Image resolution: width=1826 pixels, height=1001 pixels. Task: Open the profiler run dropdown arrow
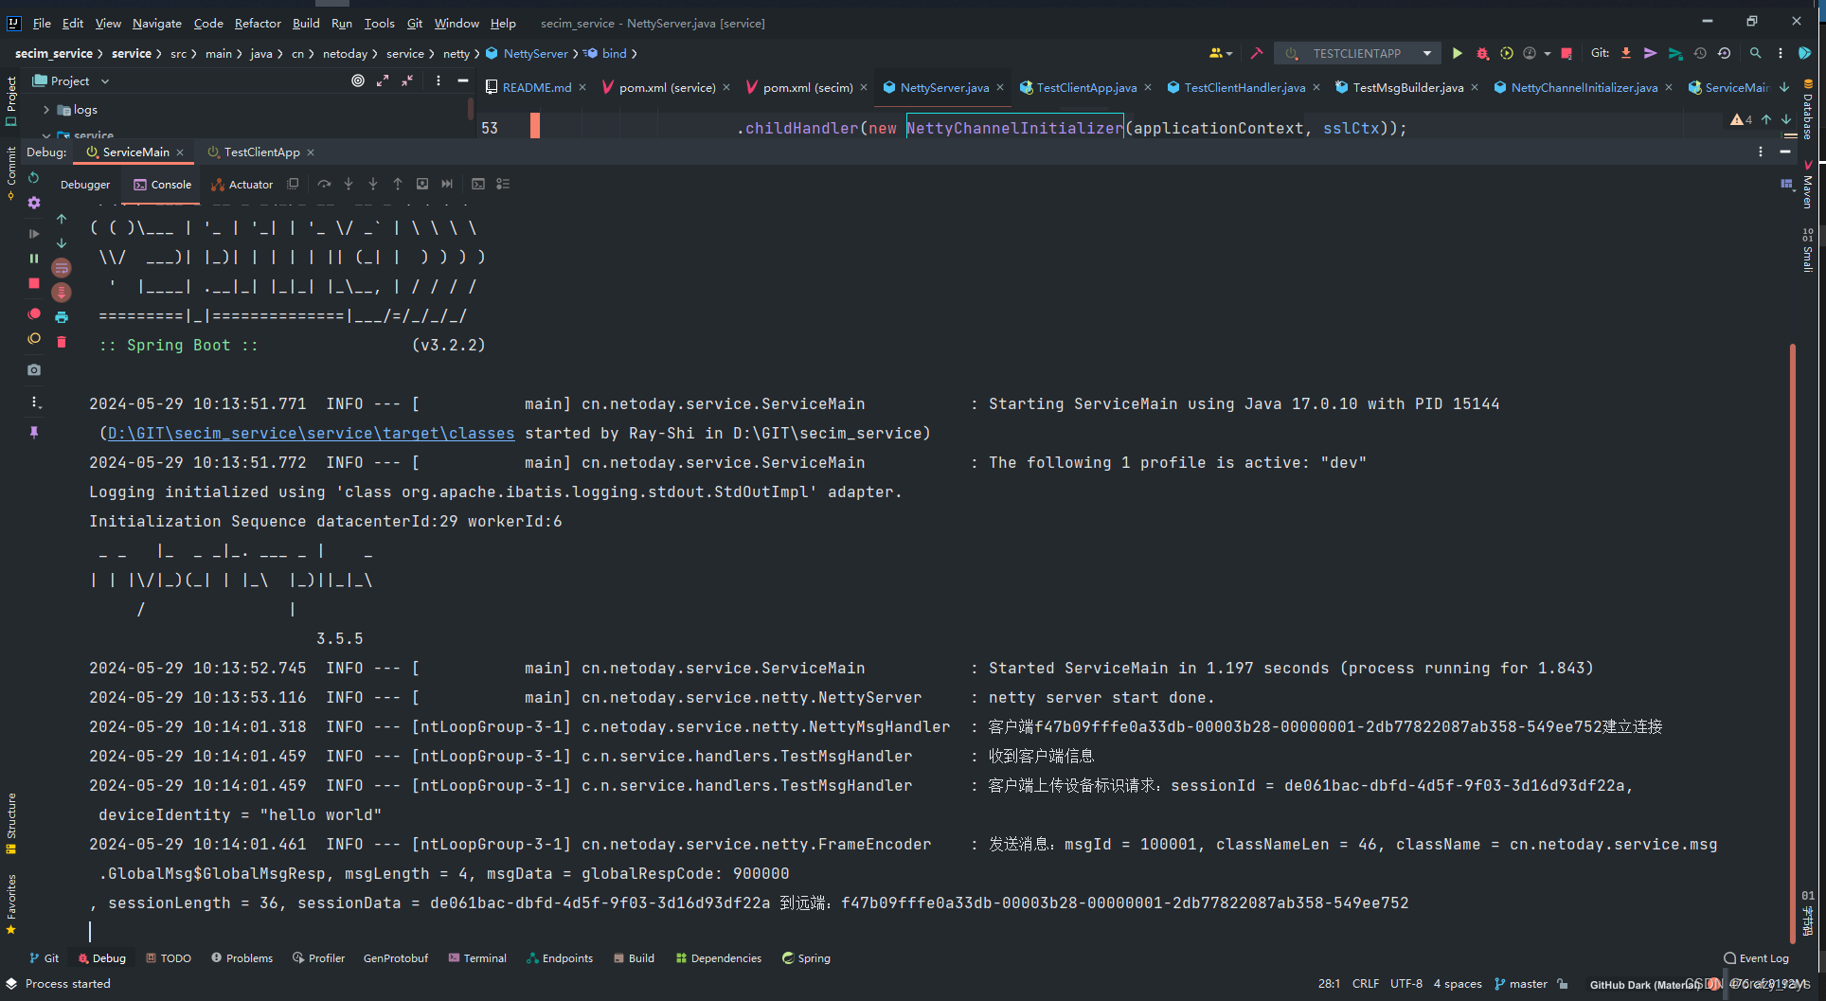coord(1548,54)
